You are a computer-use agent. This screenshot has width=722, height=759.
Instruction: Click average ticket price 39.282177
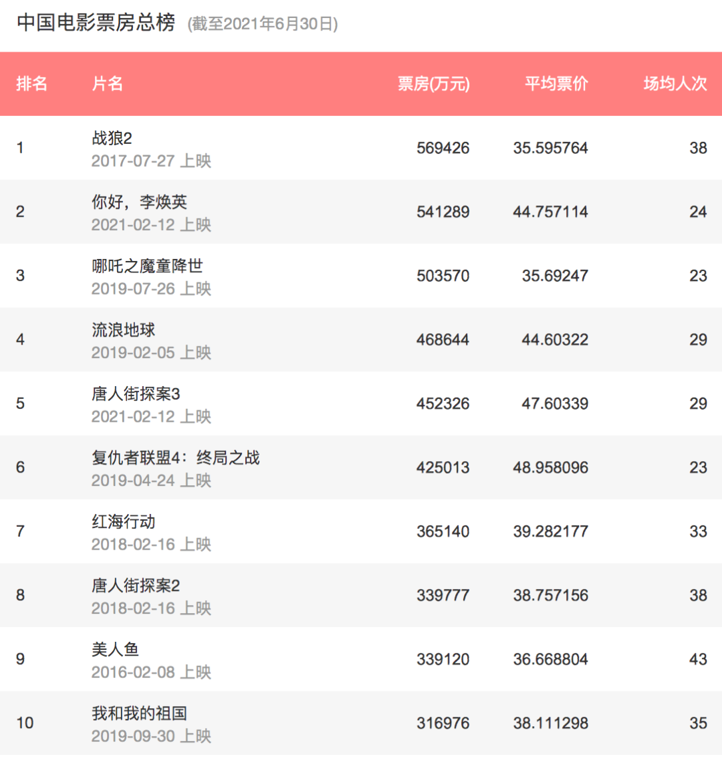[x=551, y=531]
